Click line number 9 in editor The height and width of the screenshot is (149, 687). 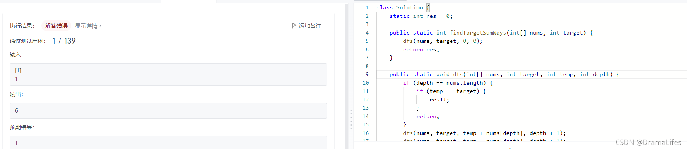pyautogui.click(x=367, y=74)
